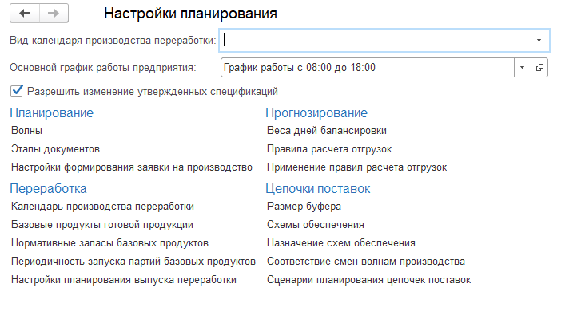Open "Размер буфера" link

coord(304,206)
